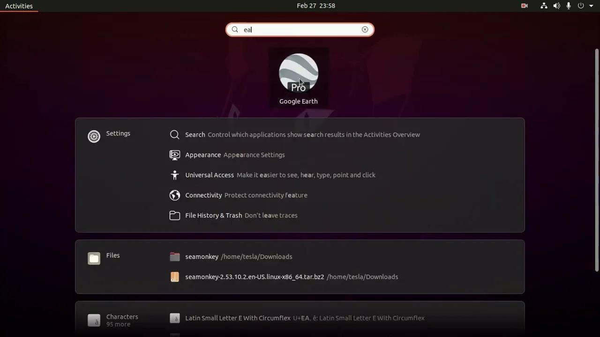Click into the search box containing 'eal'
This screenshot has height=337, width=600.
click(300, 29)
